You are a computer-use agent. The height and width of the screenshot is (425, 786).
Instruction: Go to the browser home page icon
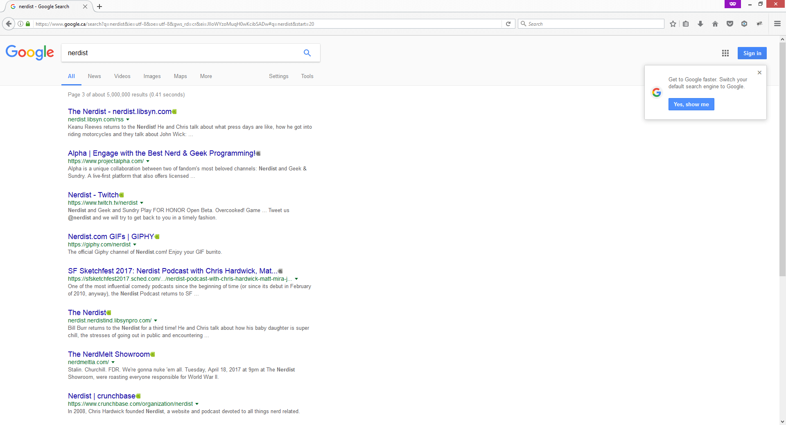pyautogui.click(x=715, y=24)
